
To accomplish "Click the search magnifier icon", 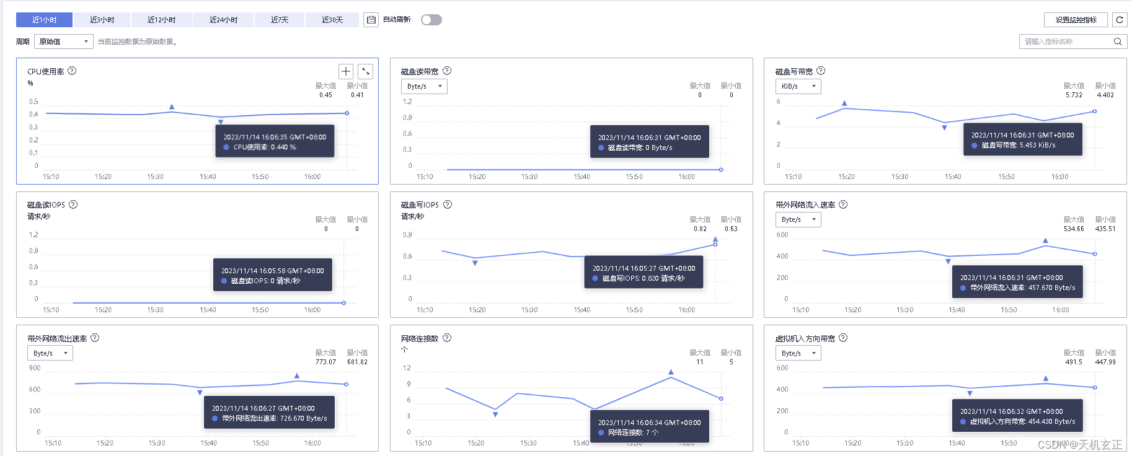I will point(1118,42).
